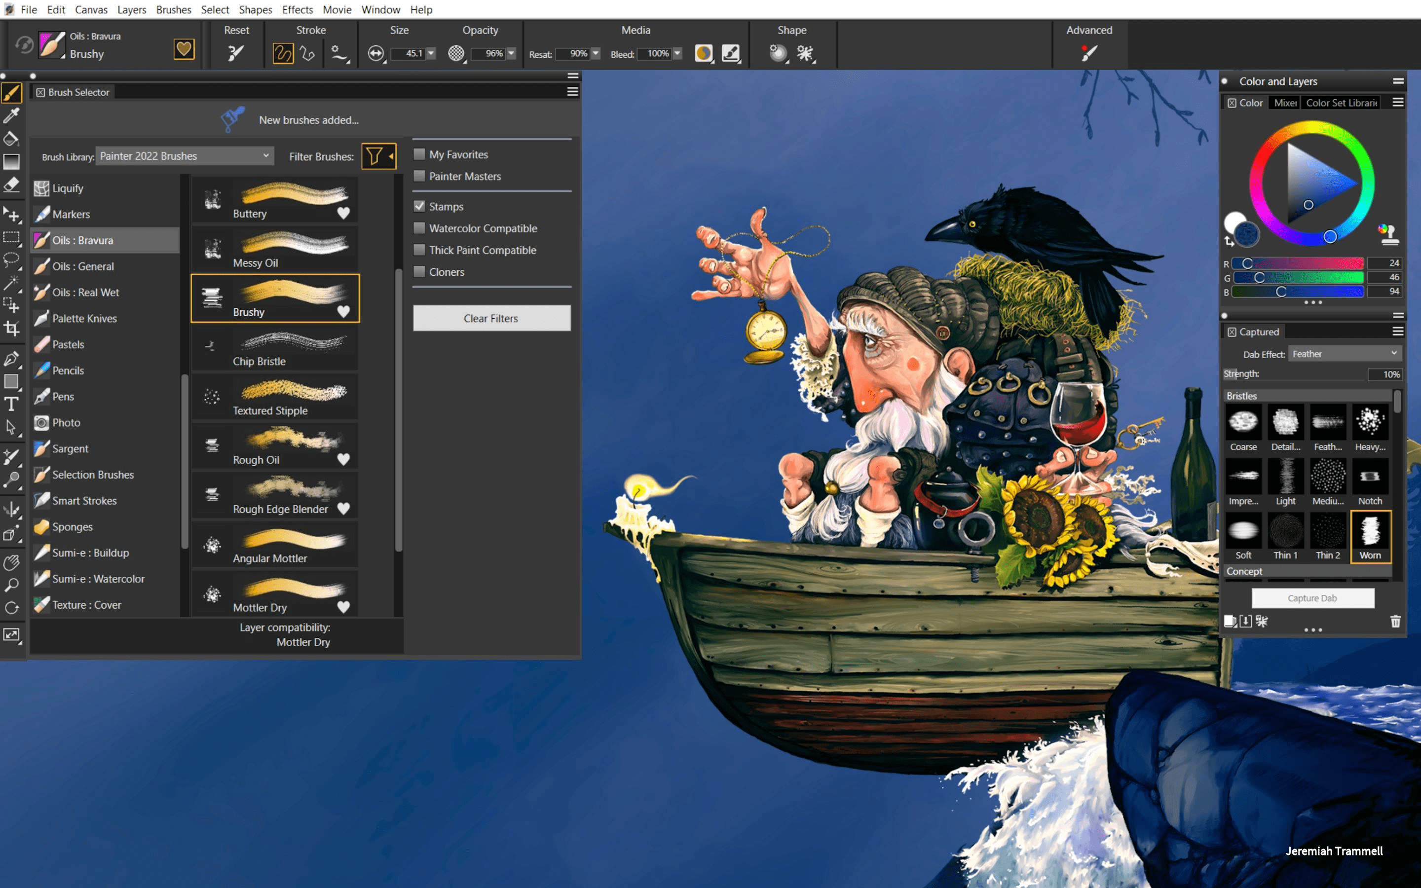Toggle Thick Paint Compatible filter on

(420, 249)
